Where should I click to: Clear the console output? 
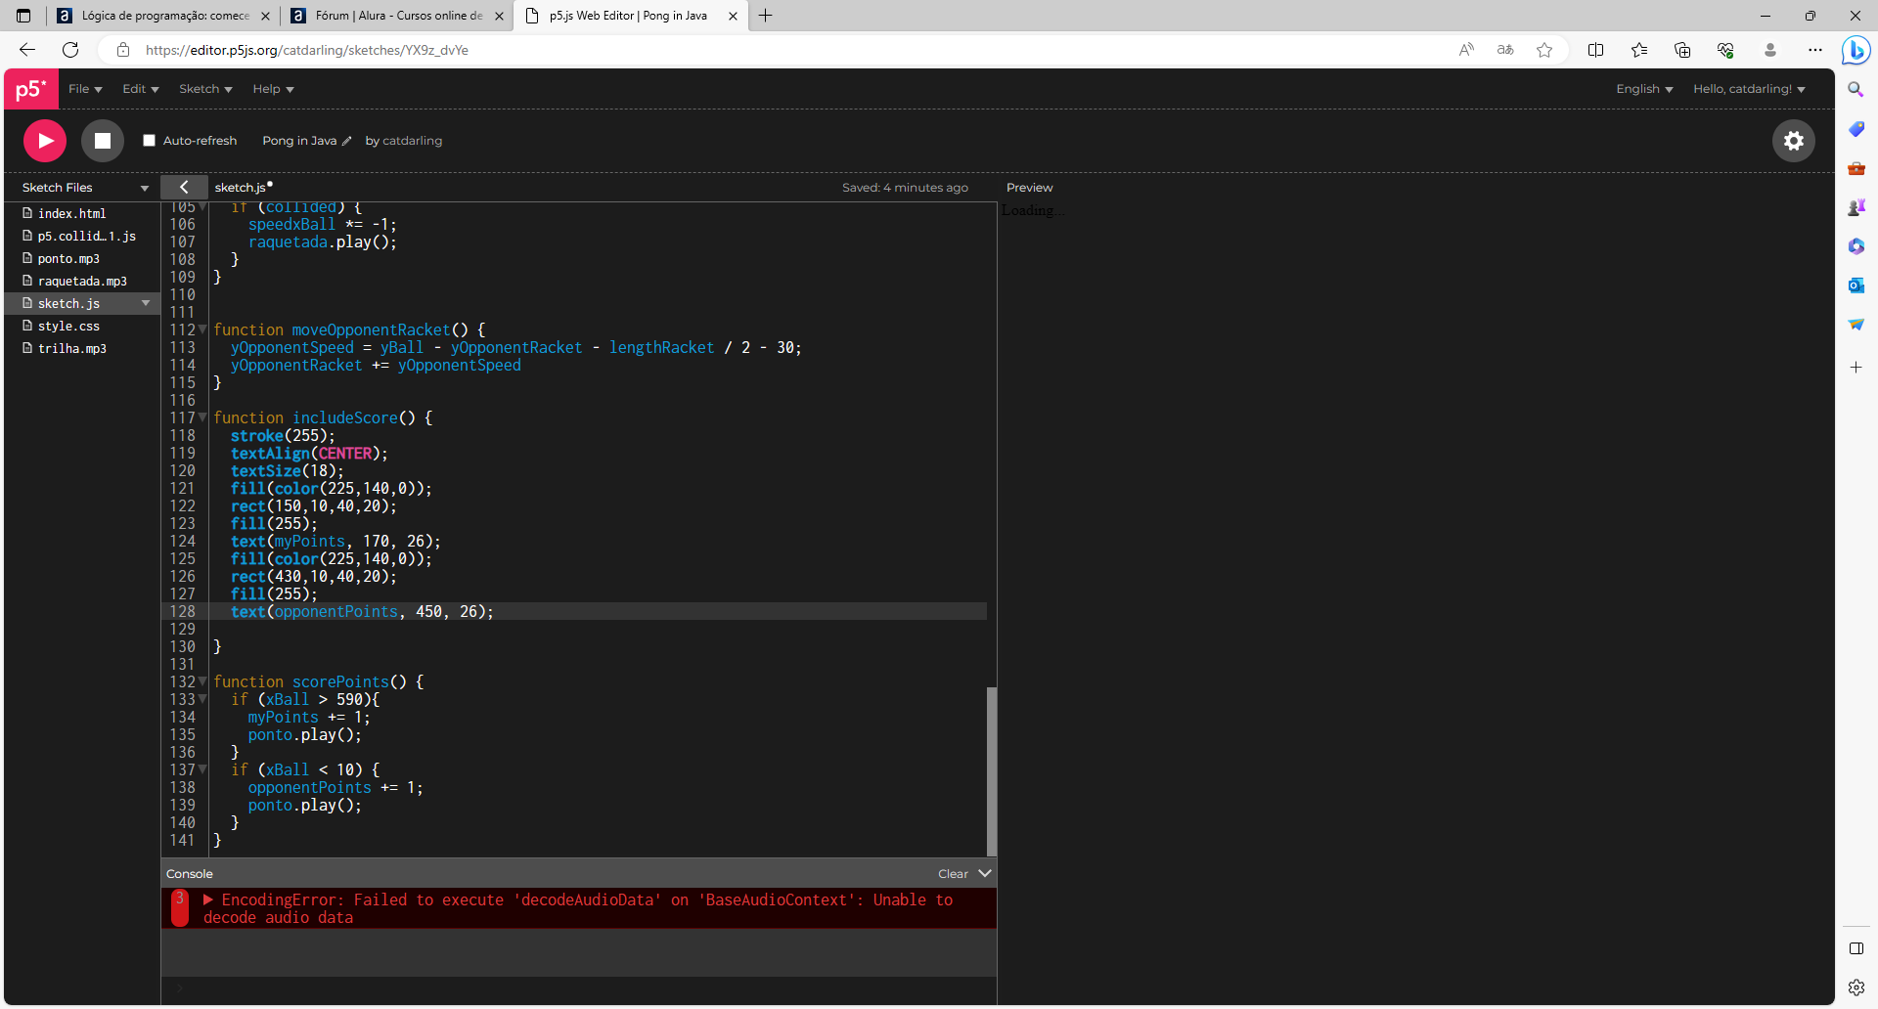[x=953, y=874]
